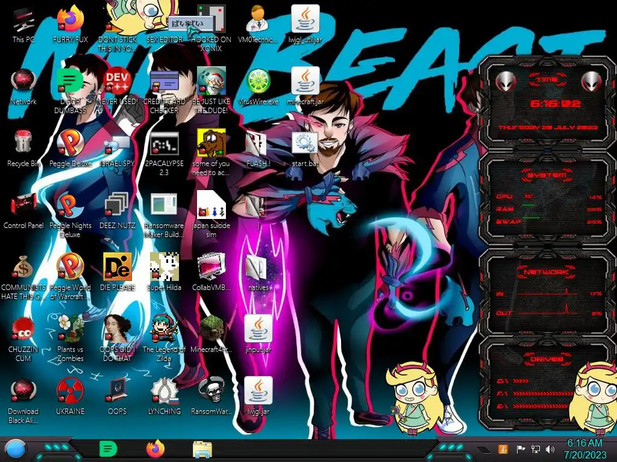Launch Peggle Deluxe shortcut
Screen dimensions: 617x462
(x=70, y=149)
